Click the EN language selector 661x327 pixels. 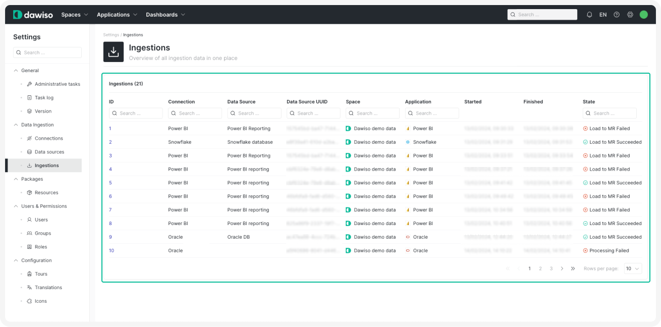tap(603, 15)
